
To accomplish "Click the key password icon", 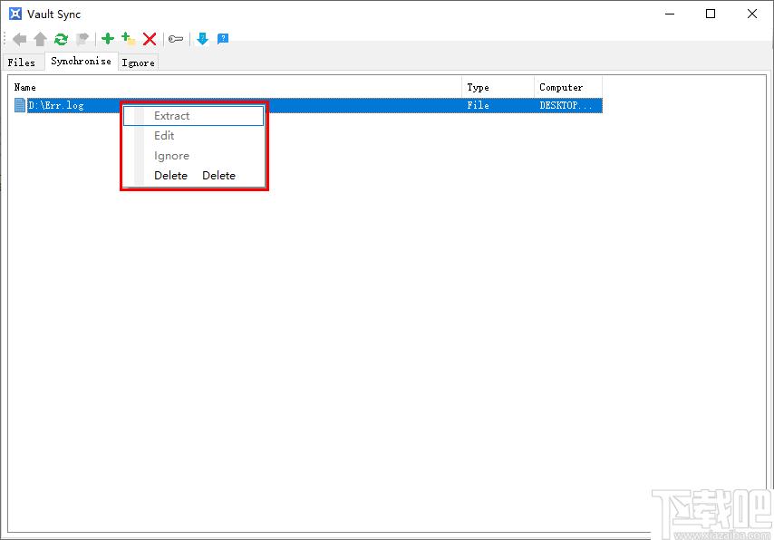I will 176,39.
